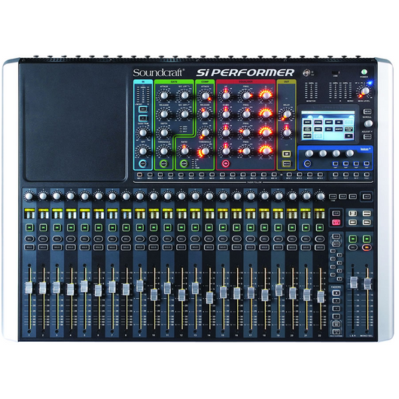Click the HPF frequency knob in IN section
This screenshot has height=399, width=399.
click(143, 151)
